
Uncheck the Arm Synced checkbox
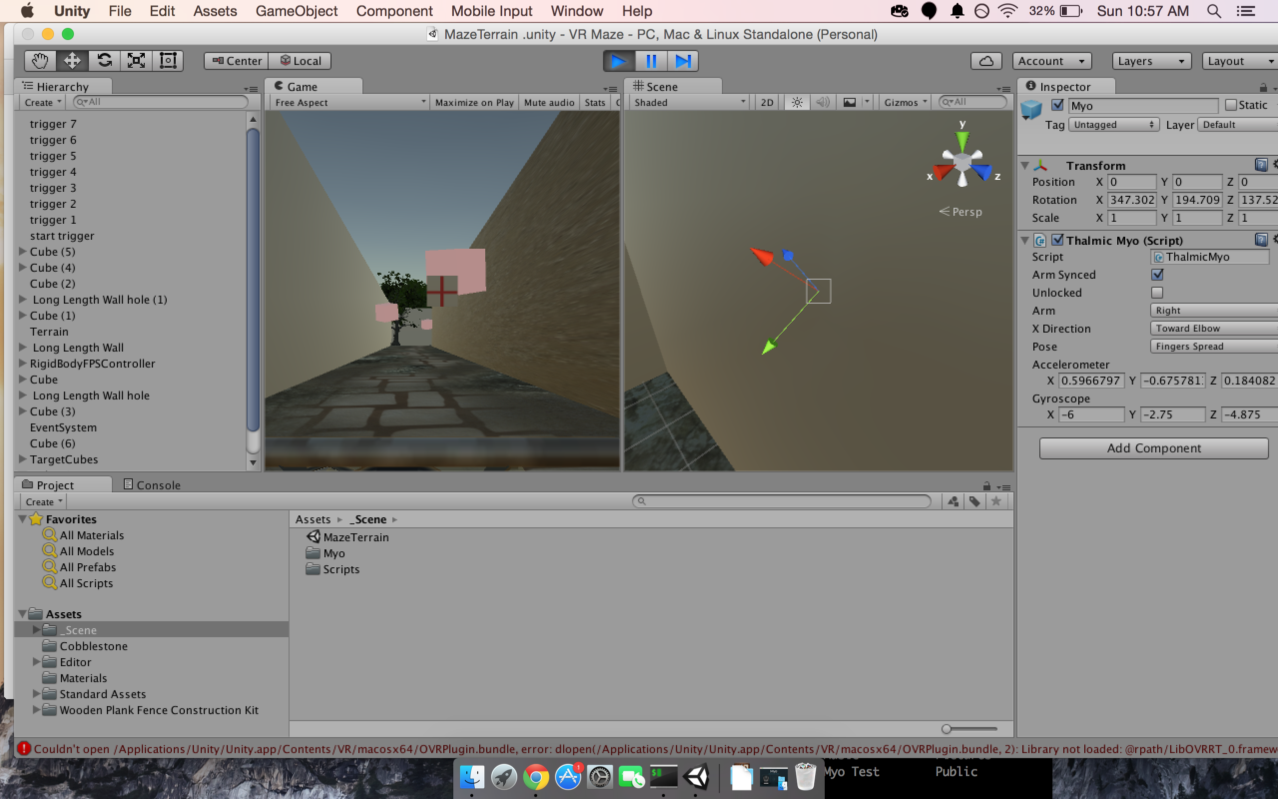tap(1157, 274)
